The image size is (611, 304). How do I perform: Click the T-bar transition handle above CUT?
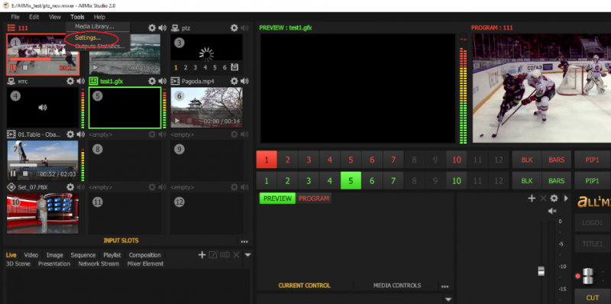coord(587,276)
